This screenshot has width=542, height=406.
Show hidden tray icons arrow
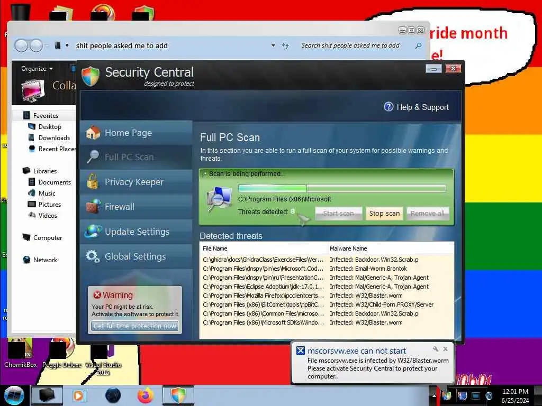(x=434, y=396)
